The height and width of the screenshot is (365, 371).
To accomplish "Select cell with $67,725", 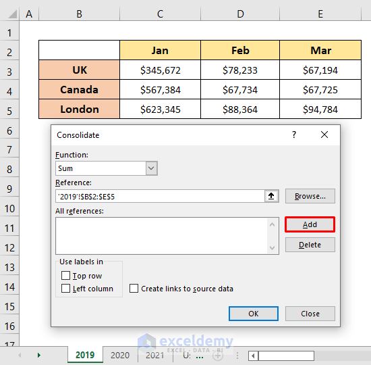I will [320, 90].
